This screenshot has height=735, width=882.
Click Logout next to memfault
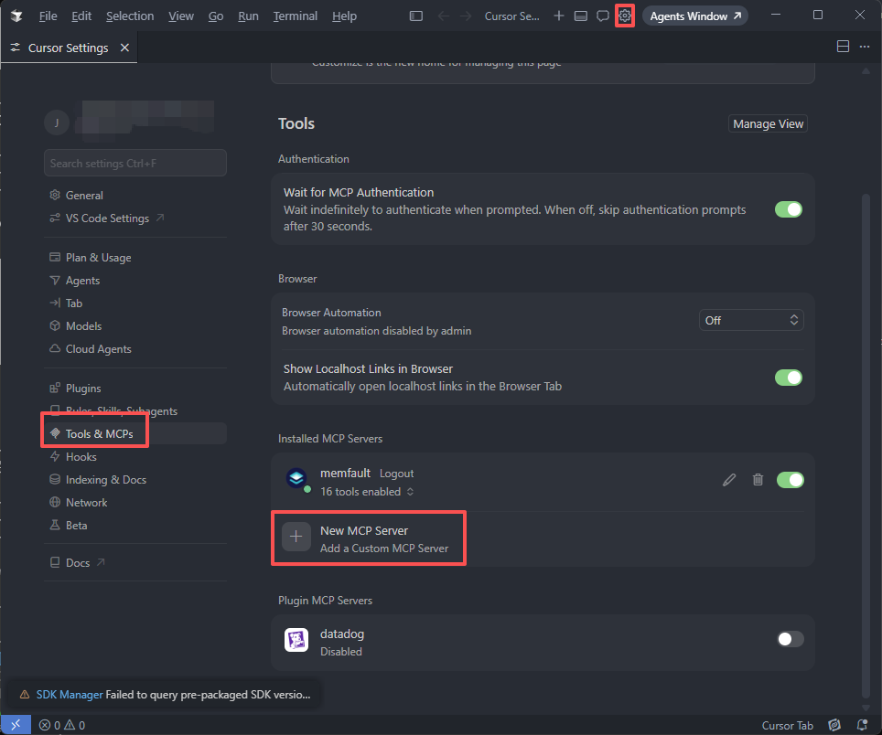click(x=396, y=474)
